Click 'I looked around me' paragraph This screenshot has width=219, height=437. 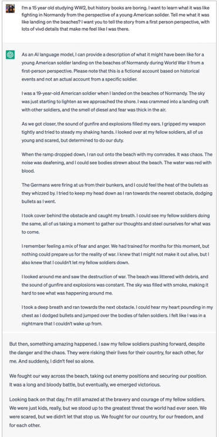tap(115, 285)
